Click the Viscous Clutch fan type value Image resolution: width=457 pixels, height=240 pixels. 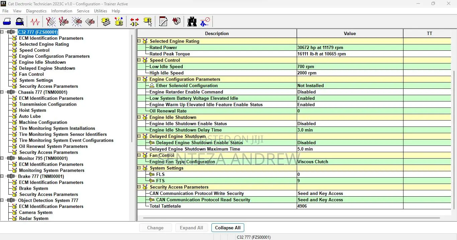point(313,162)
